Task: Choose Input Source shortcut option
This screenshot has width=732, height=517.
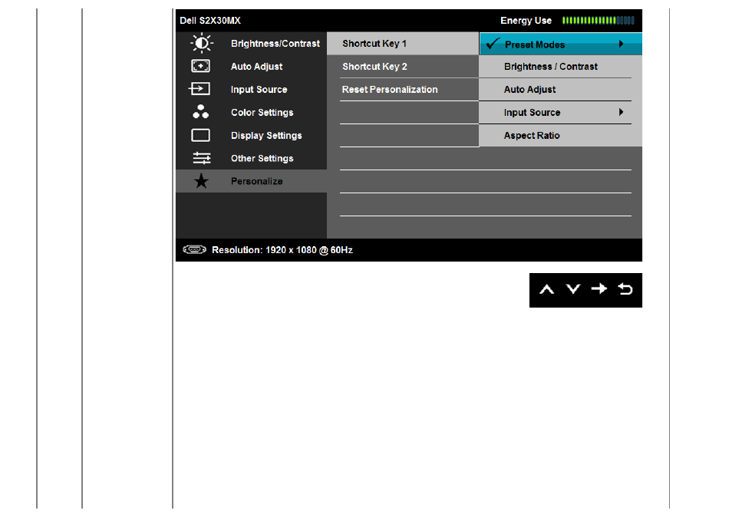Action: [561, 112]
